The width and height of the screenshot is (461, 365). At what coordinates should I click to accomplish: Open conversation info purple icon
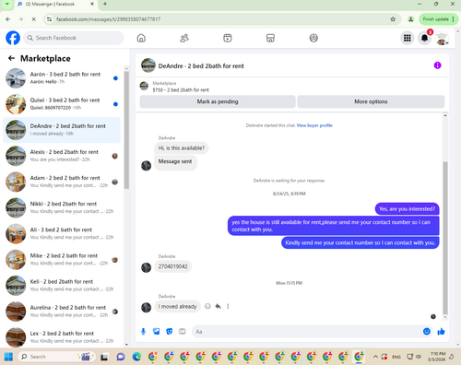click(x=437, y=65)
